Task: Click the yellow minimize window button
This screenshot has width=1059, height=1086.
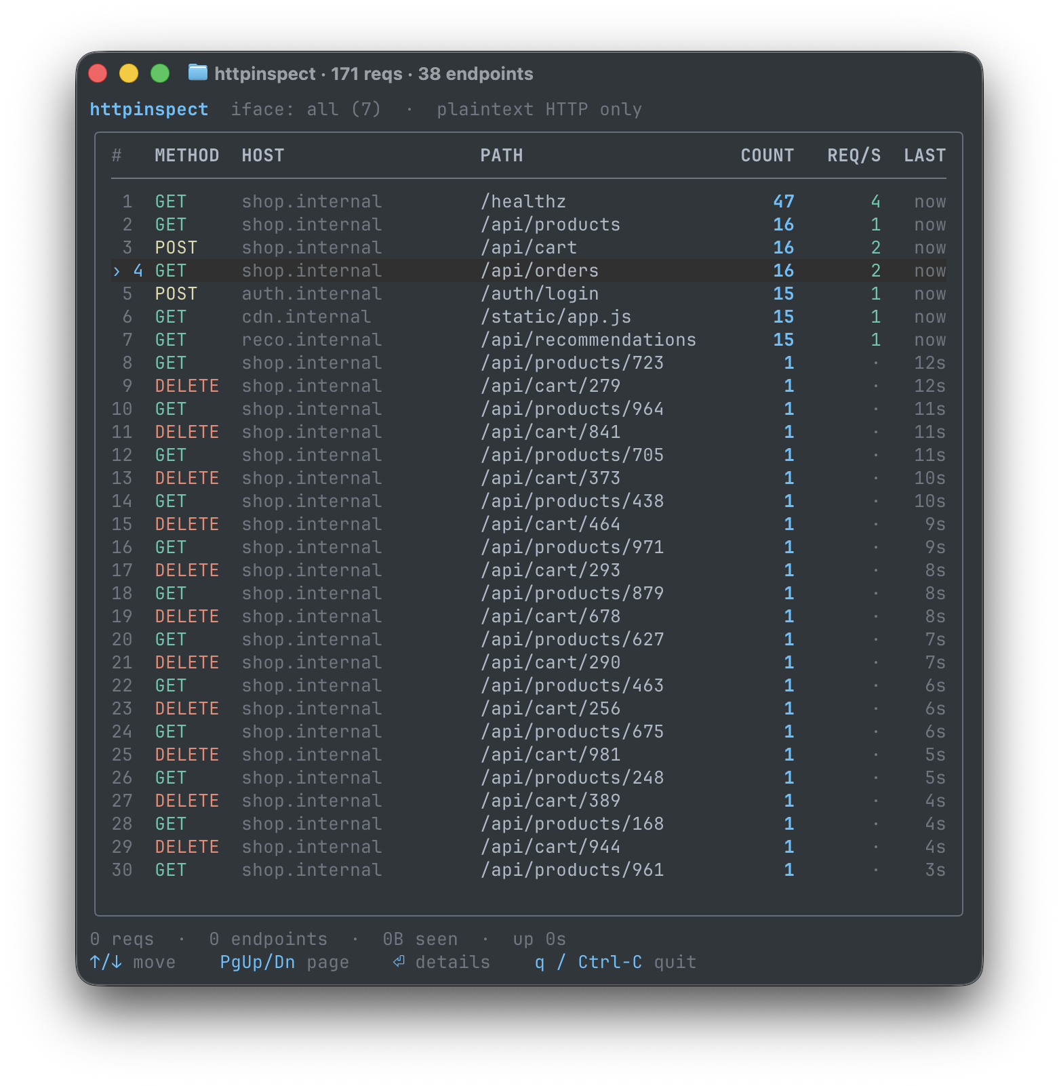Action: pyautogui.click(x=129, y=73)
